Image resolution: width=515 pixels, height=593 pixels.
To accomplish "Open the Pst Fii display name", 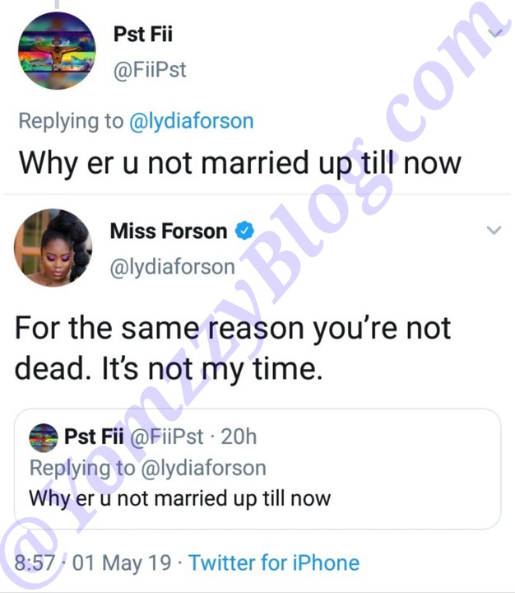I will pos(143,34).
